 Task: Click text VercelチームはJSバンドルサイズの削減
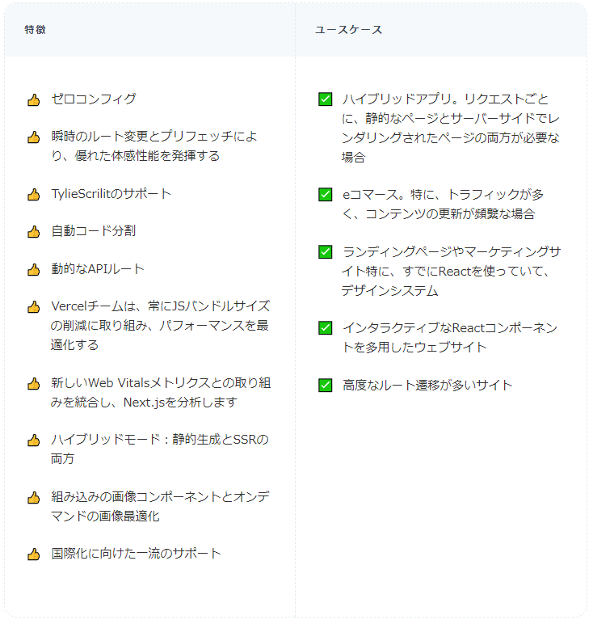pyautogui.click(x=160, y=326)
